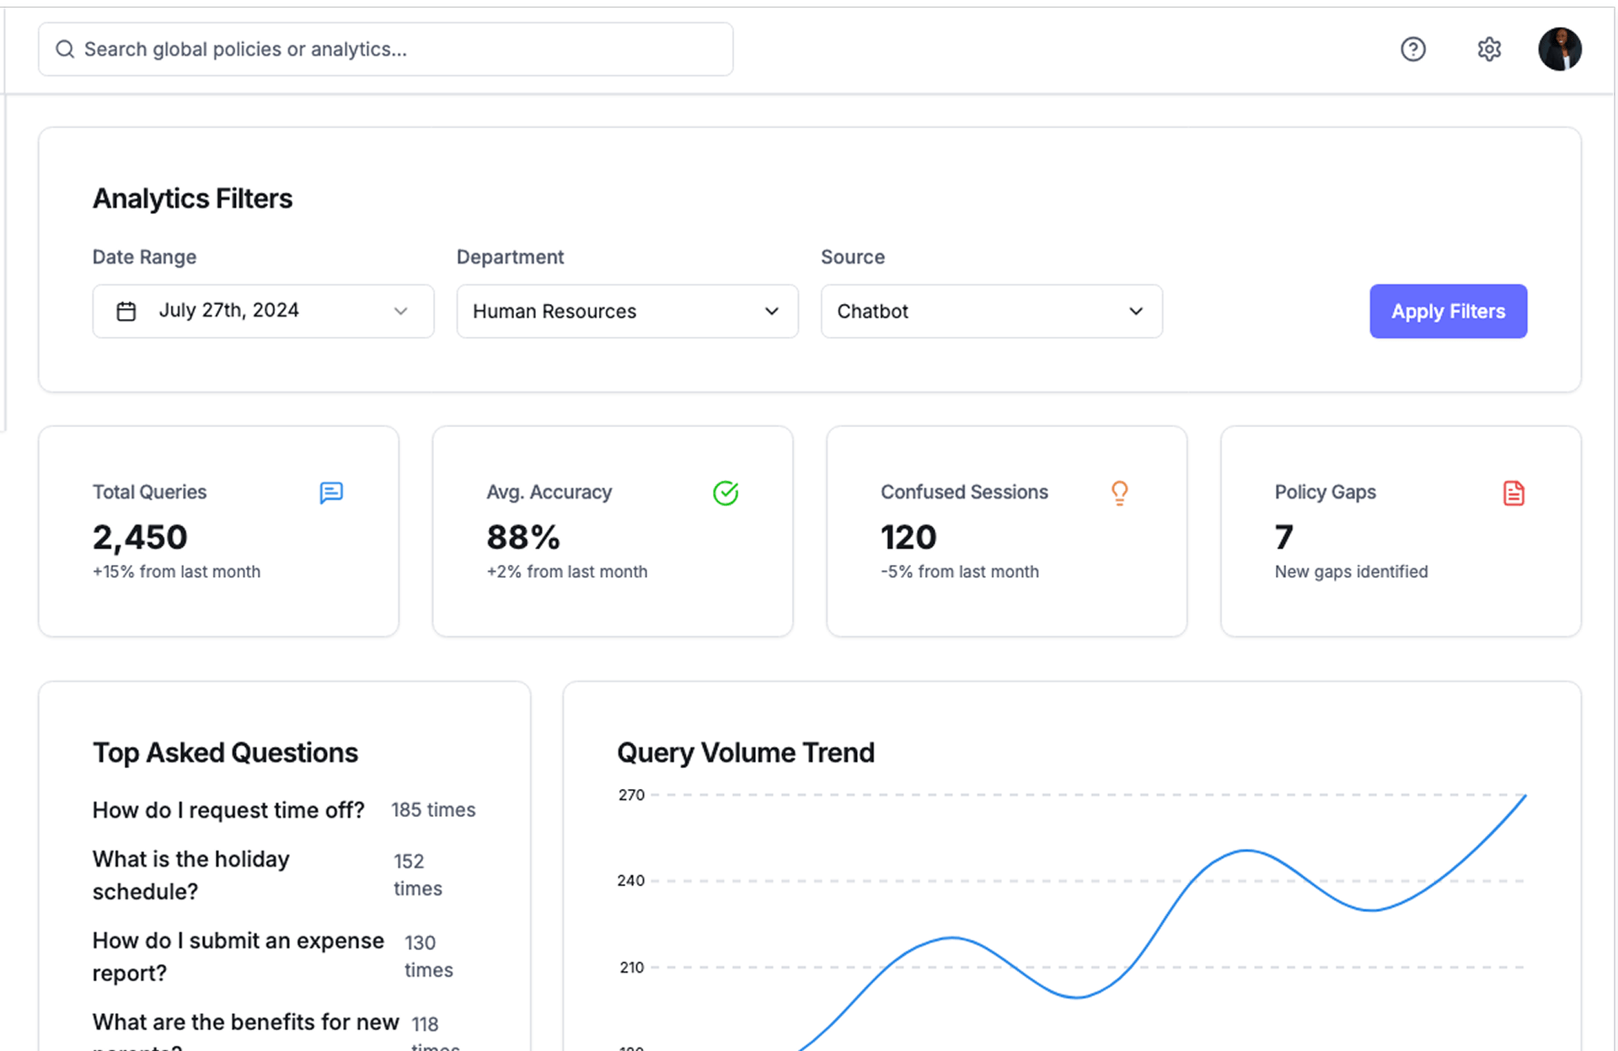
Task: Click the help question mark icon
Action: (x=1413, y=50)
